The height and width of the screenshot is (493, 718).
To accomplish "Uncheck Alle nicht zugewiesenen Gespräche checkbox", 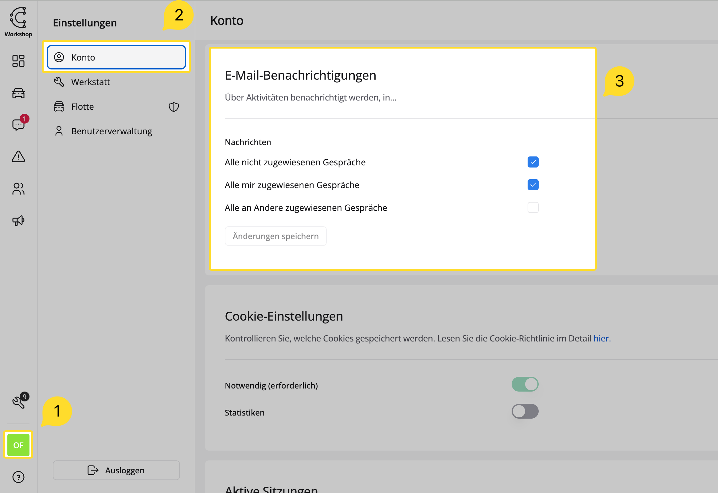I will (533, 162).
